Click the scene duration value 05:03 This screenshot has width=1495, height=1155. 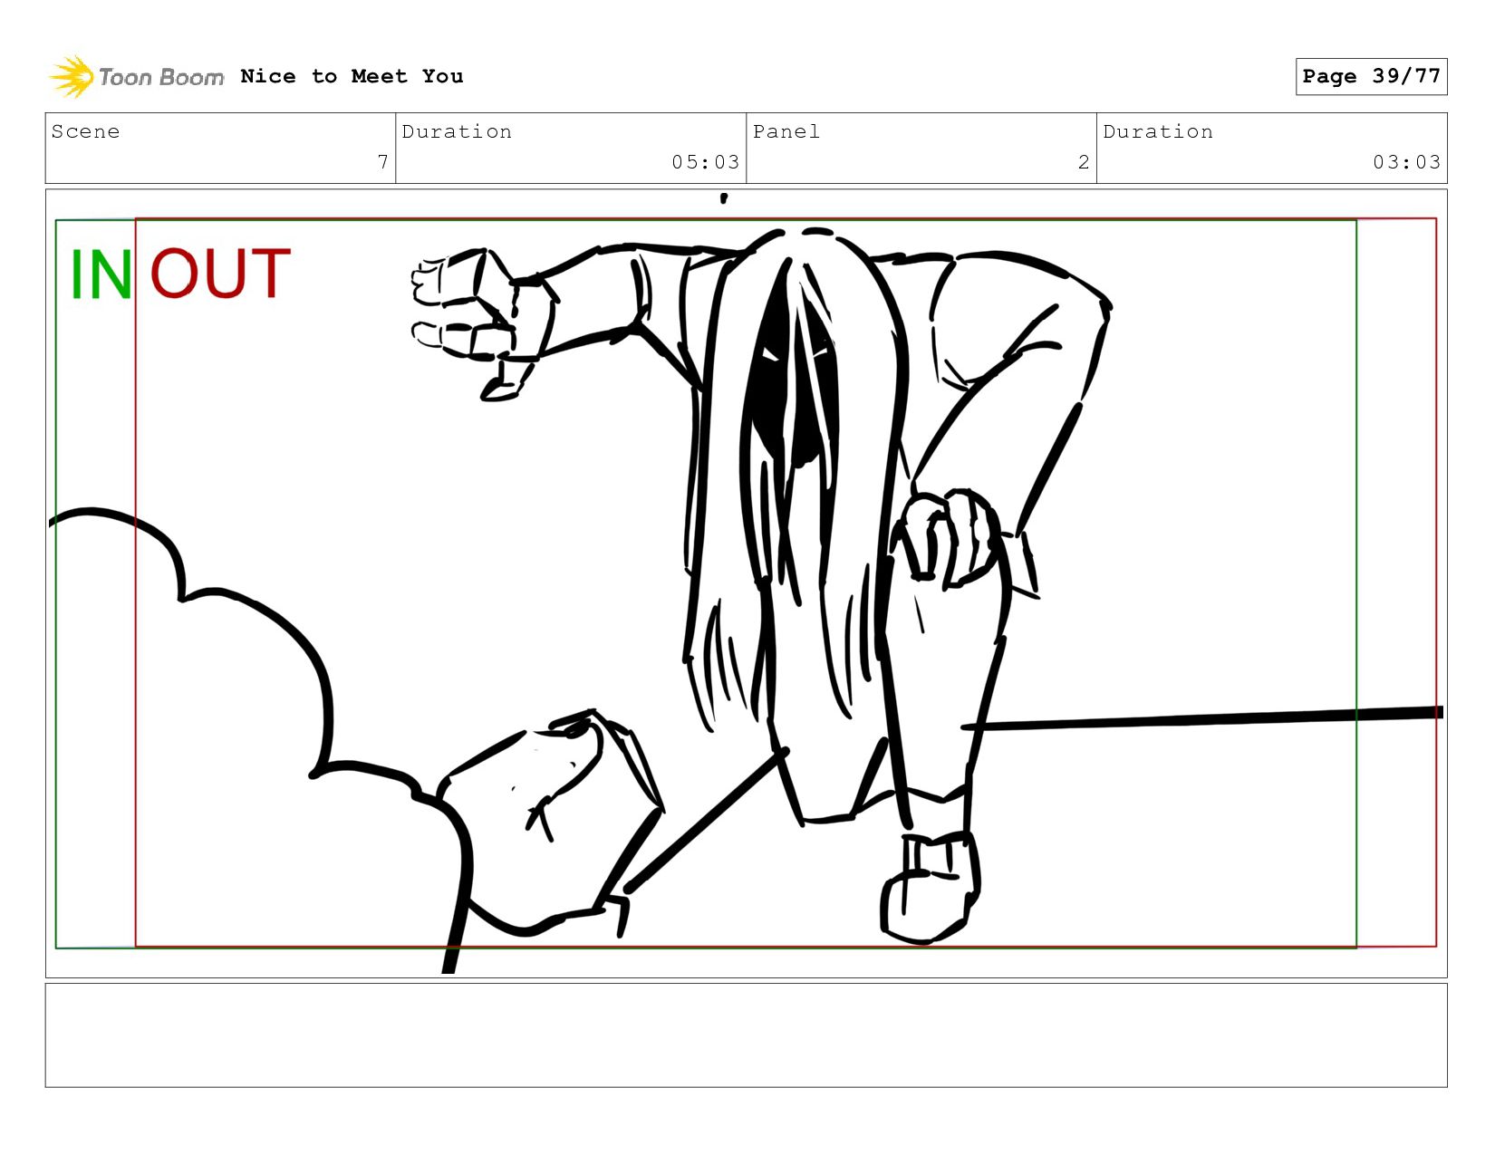(x=706, y=162)
